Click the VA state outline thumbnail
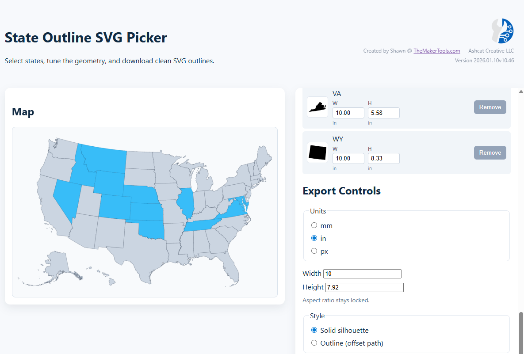 click(x=317, y=107)
